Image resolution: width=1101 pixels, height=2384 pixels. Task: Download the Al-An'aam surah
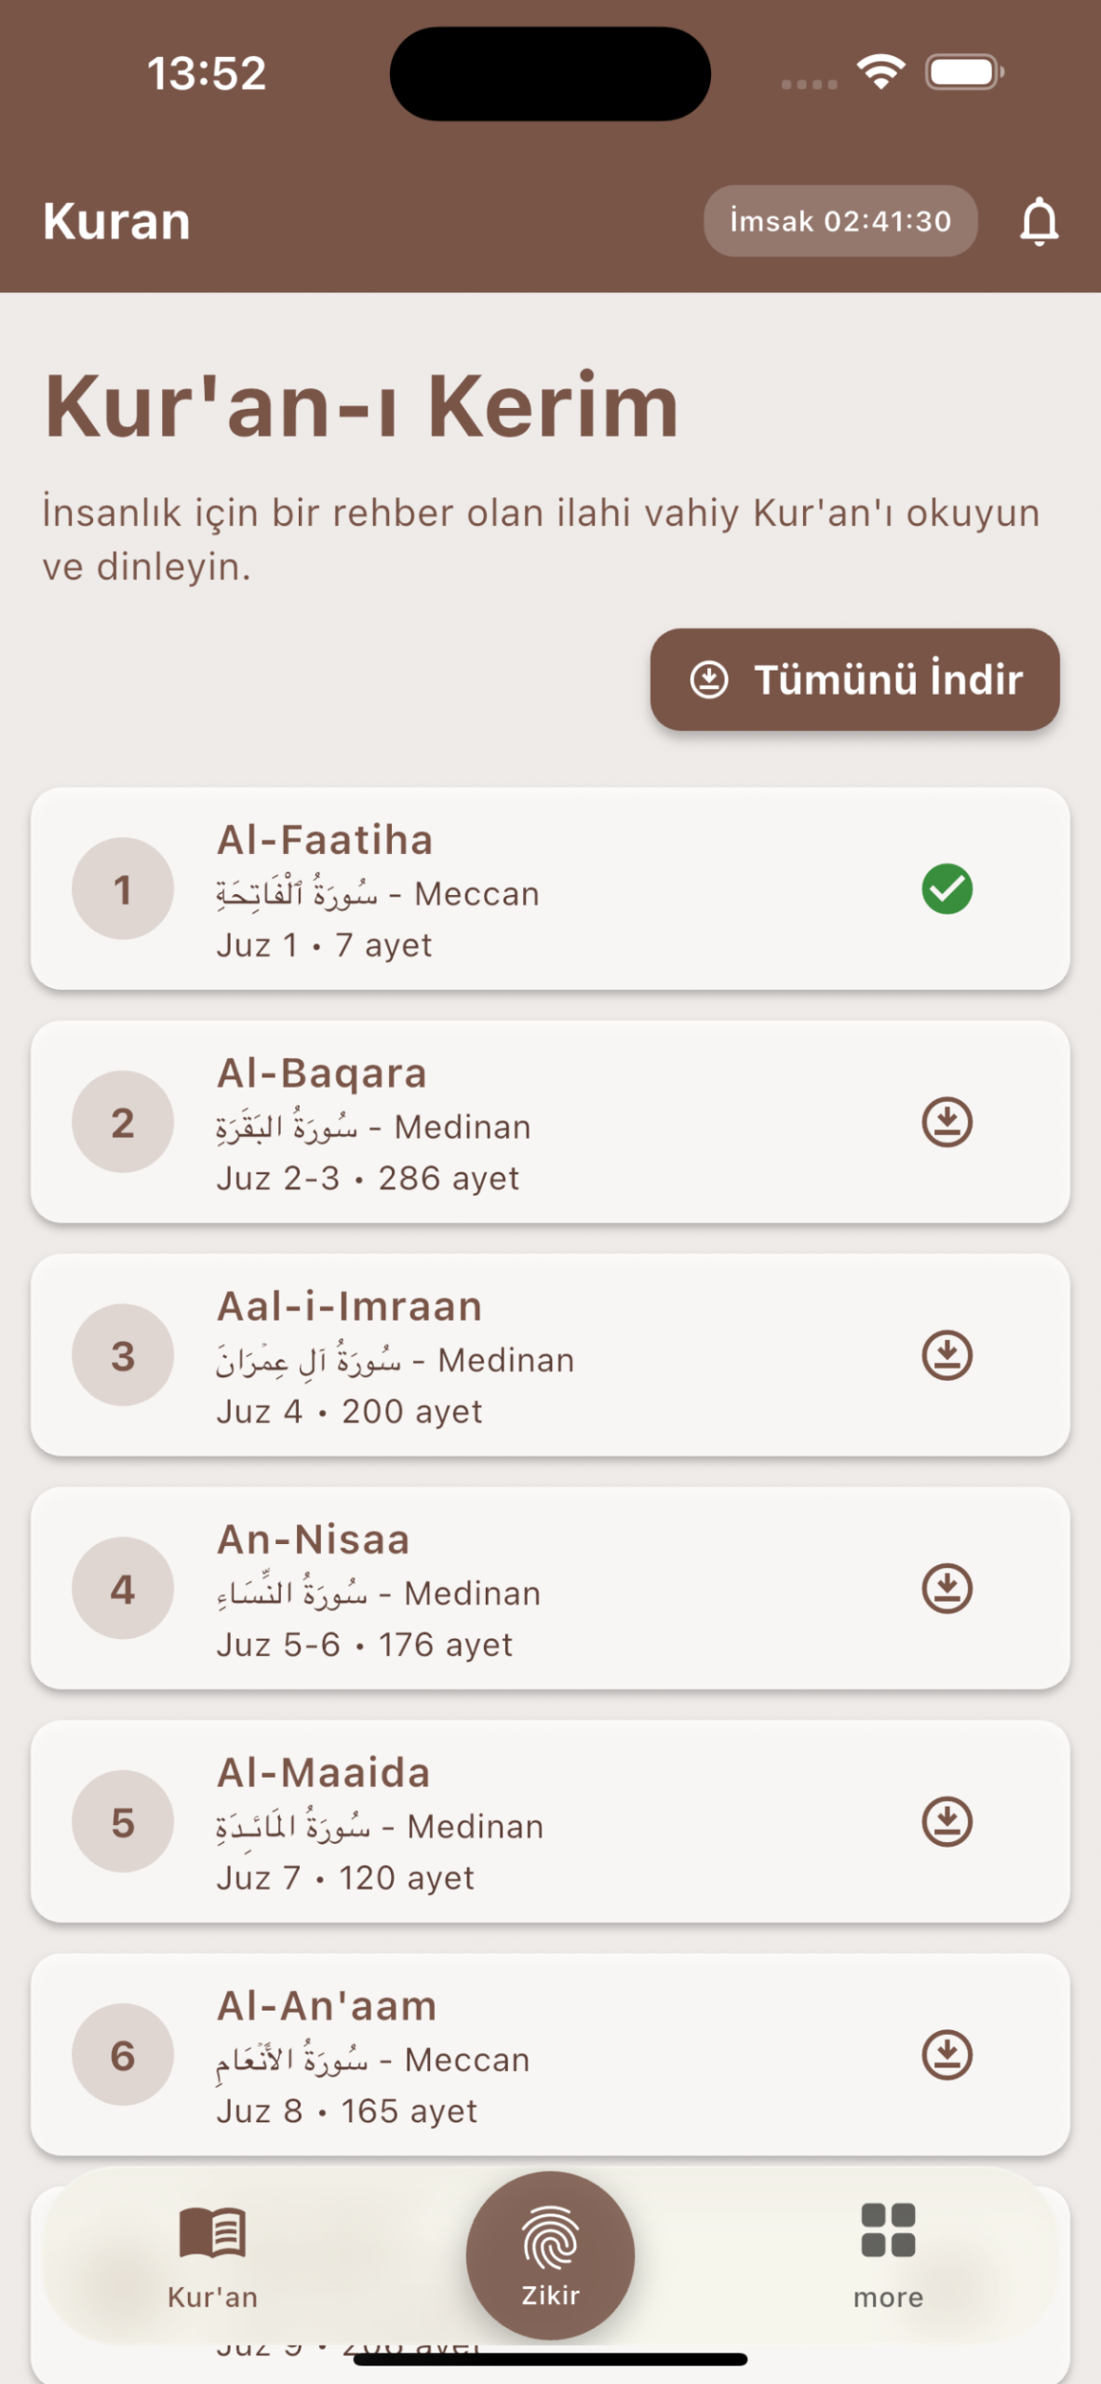(x=947, y=2054)
